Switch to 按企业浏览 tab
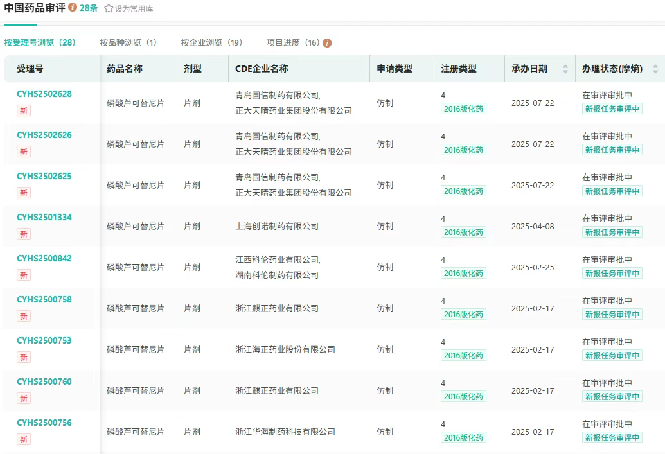Viewport: 665px width, 454px height. (211, 42)
